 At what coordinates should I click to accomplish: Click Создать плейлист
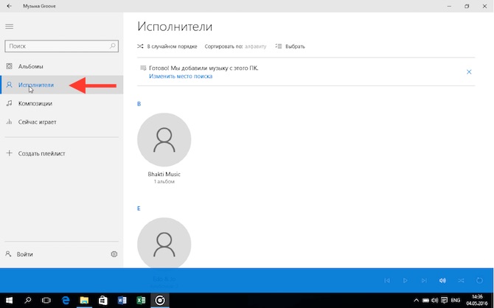click(61, 153)
